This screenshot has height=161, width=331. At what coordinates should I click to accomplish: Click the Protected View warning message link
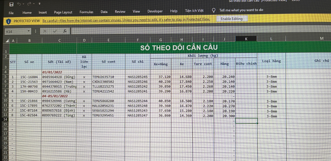point(126,20)
